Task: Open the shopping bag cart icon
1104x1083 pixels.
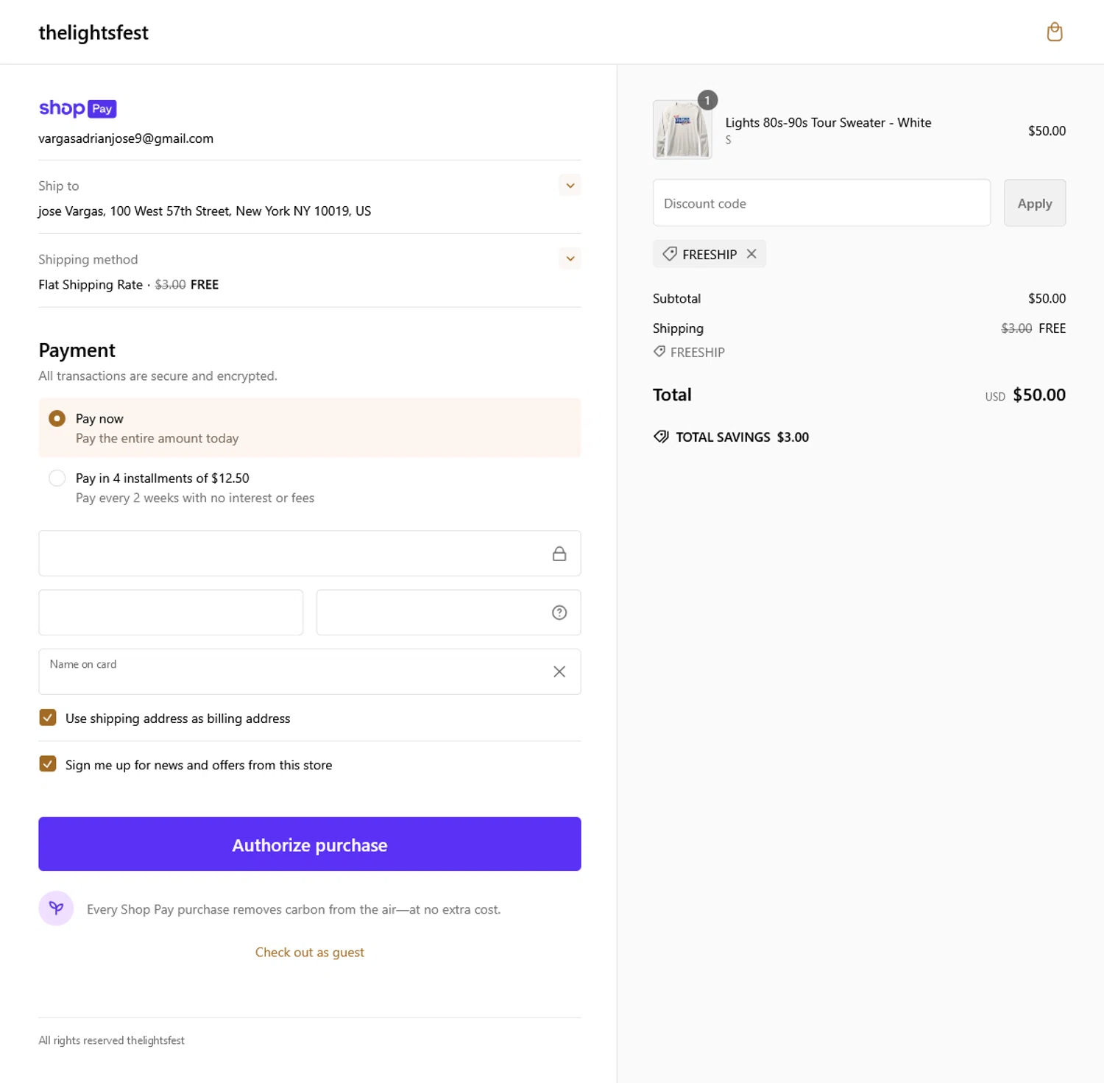Action: pyautogui.click(x=1054, y=32)
